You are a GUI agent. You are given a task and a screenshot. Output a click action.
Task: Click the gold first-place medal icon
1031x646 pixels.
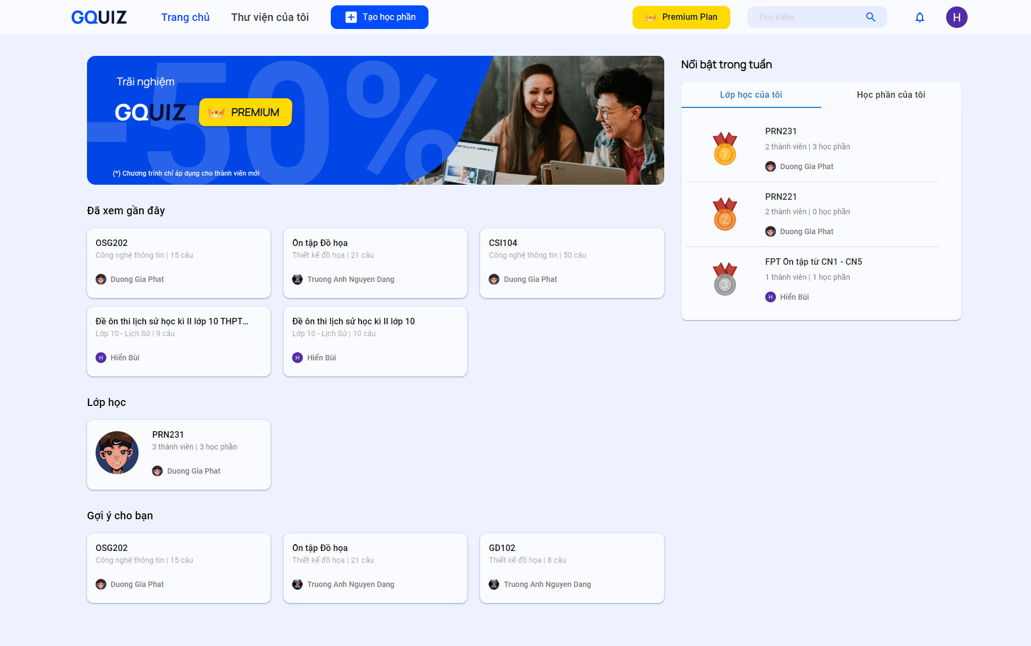(724, 149)
